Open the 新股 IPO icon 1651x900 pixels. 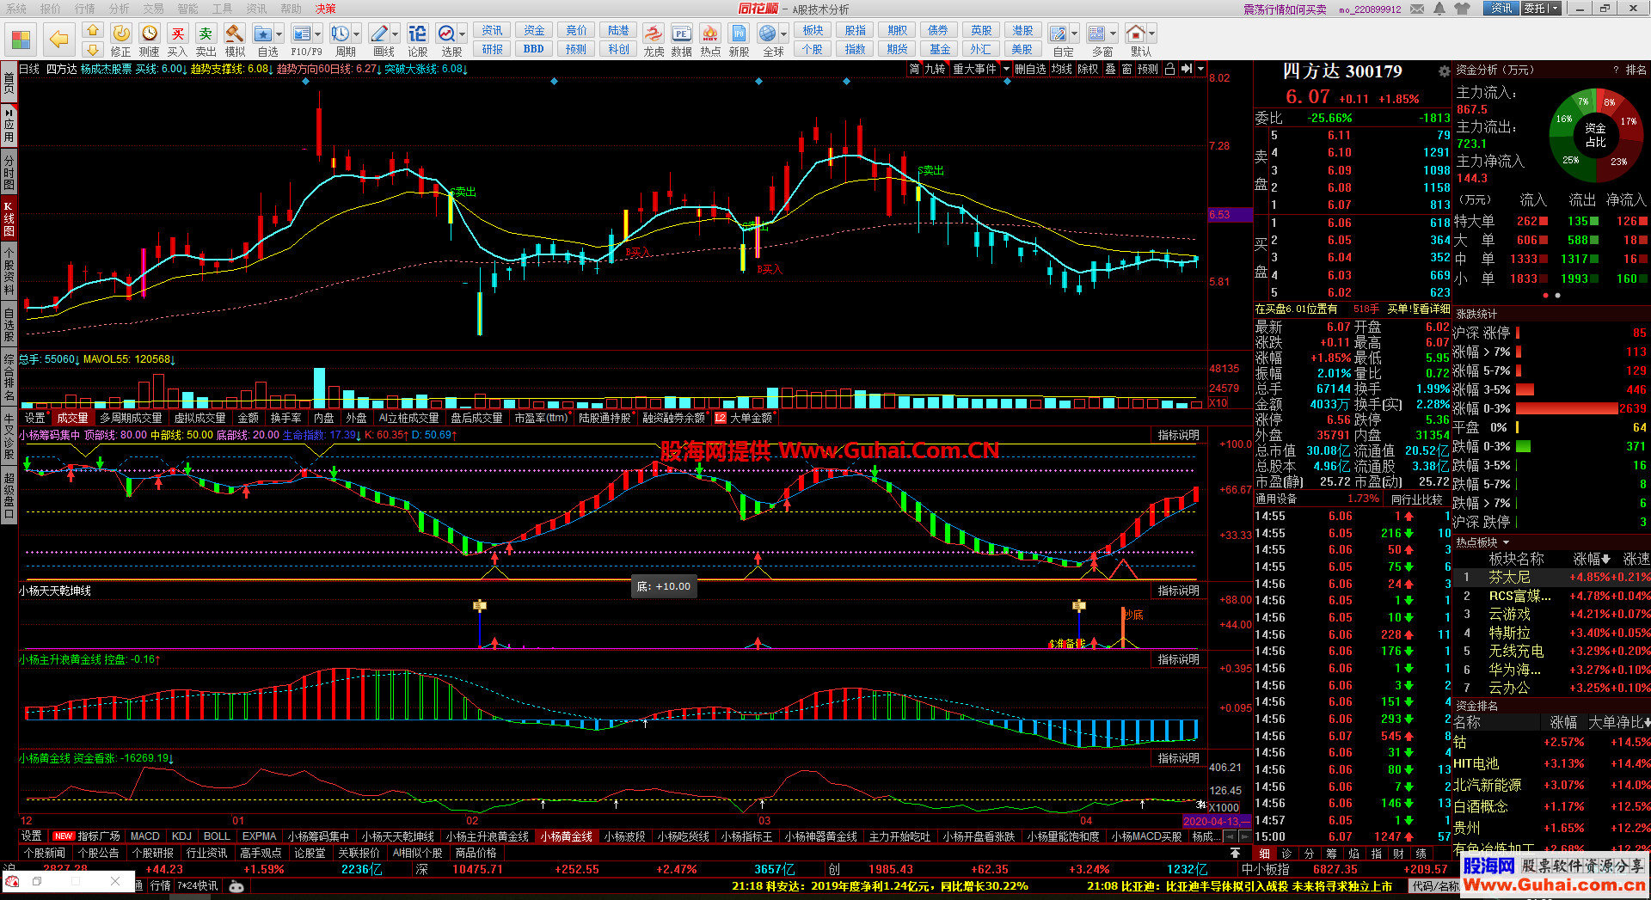[740, 40]
